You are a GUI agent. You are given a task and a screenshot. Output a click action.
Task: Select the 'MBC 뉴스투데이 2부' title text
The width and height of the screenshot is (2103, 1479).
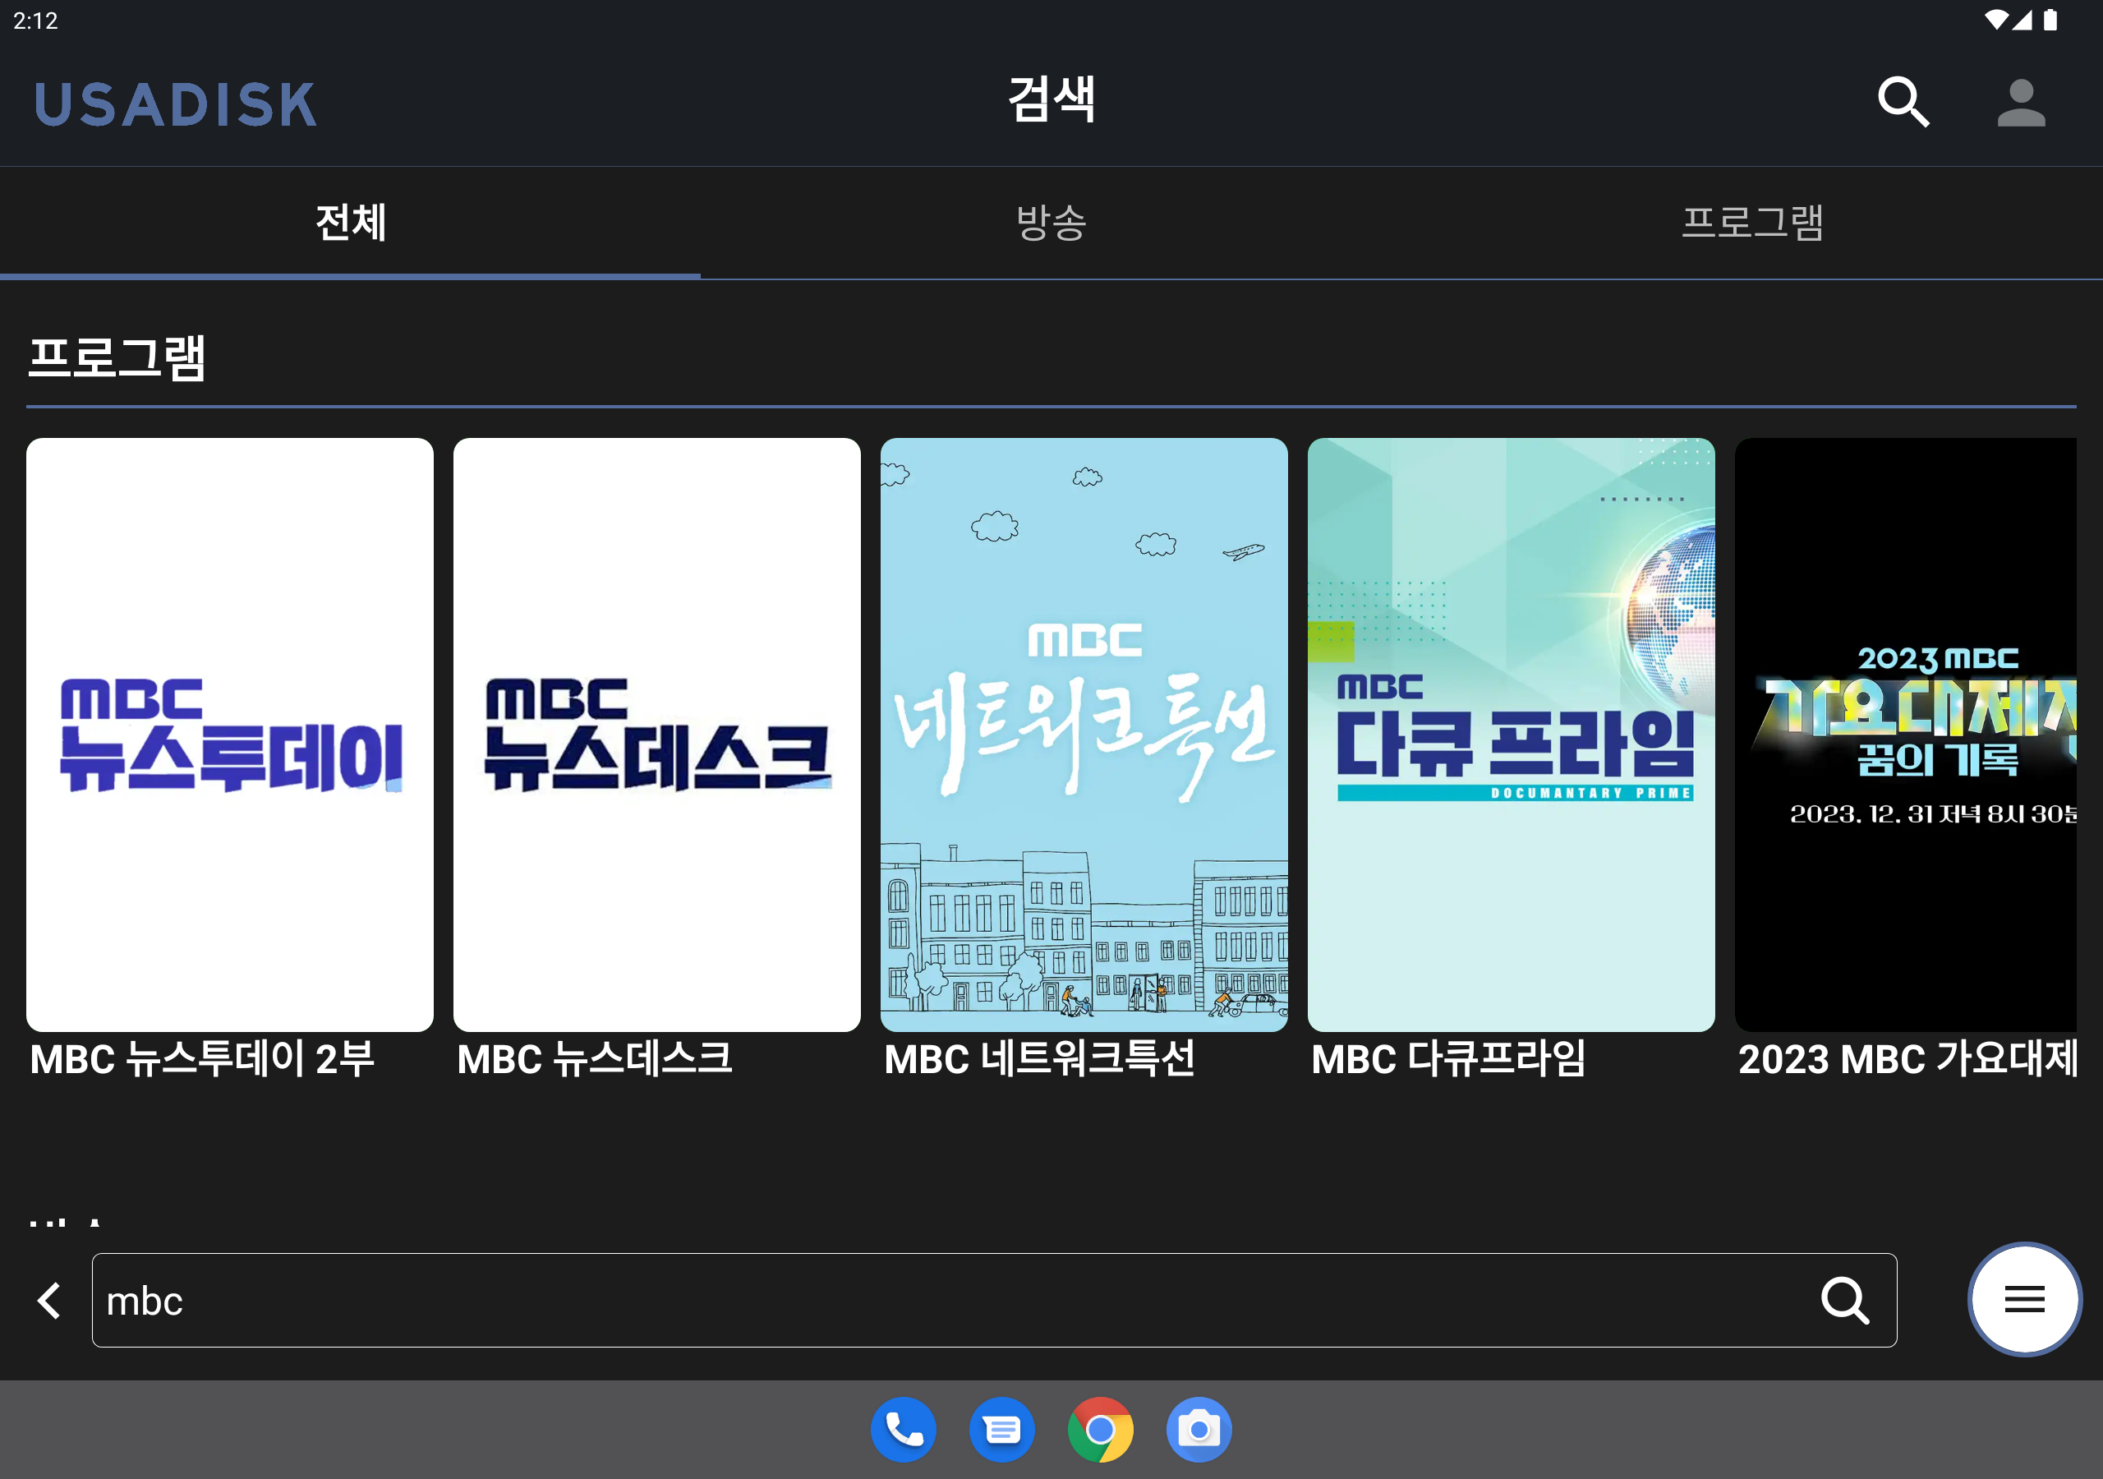pyautogui.click(x=202, y=1059)
